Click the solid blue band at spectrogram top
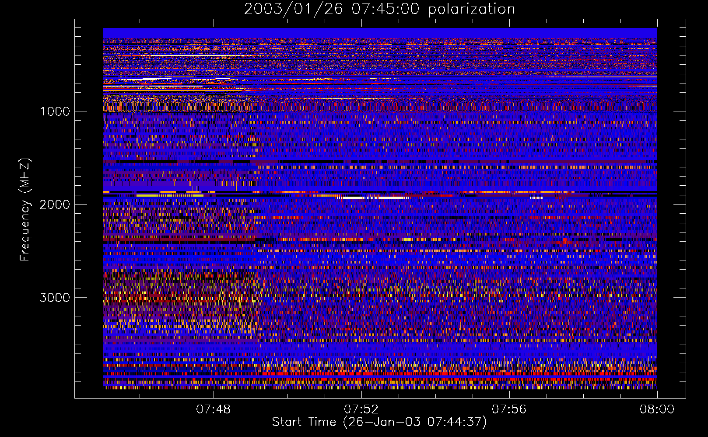The image size is (708, 437). coord(380,33)
